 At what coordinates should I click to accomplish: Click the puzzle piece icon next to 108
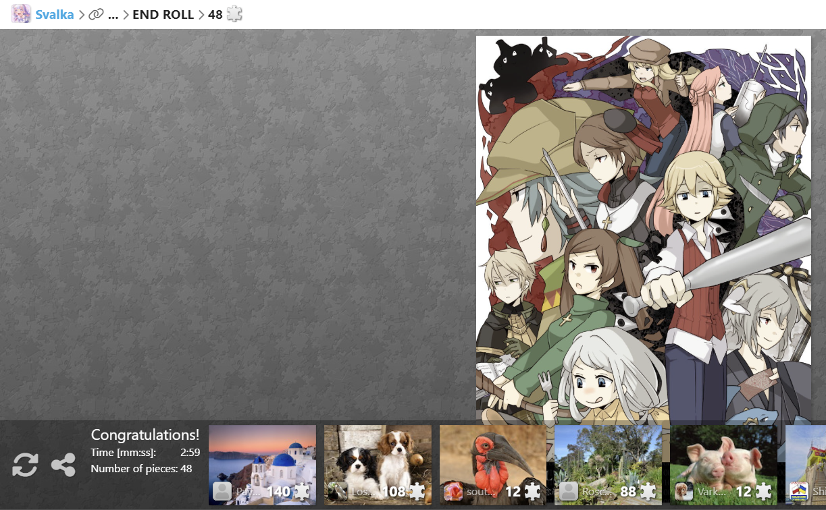coord(417,492)
